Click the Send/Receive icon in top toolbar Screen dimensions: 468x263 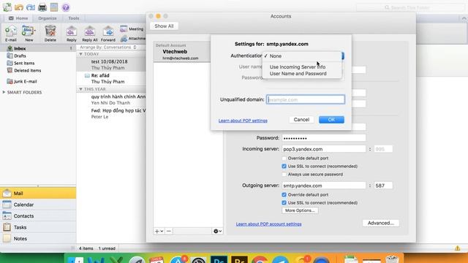coord(7,7)
